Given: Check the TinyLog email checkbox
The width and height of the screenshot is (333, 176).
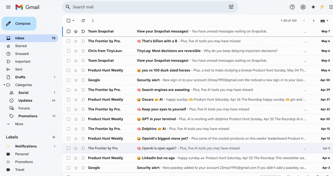Looking at the screenshot, I should coord(68,51).
